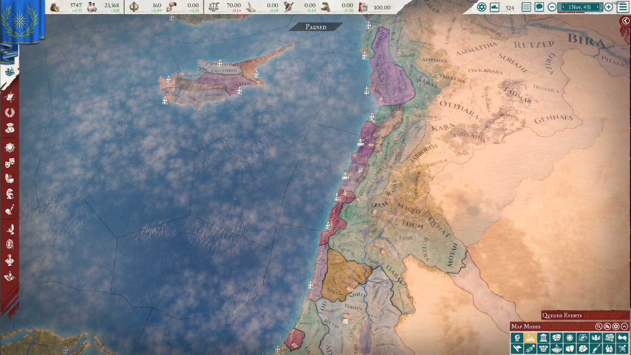Open Map Modes settings gear
The height and width of the screenshot is (355, 631).
tap(616, 326)
